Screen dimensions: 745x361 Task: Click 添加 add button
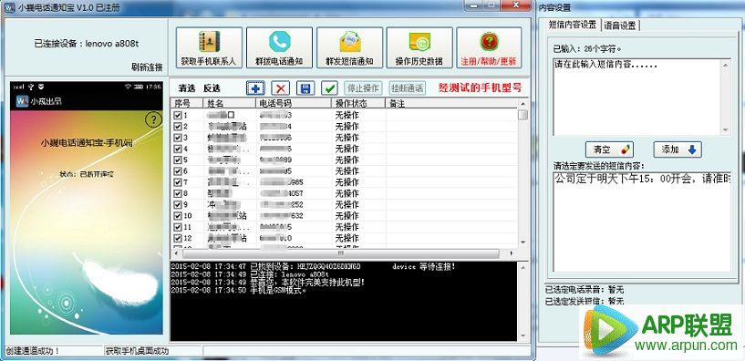[x=678, y=150]
